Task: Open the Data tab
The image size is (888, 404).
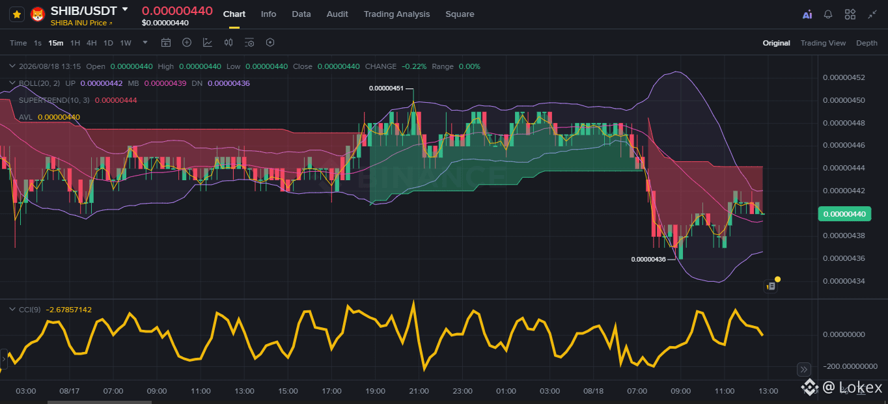Action: (x=301, y=14)
